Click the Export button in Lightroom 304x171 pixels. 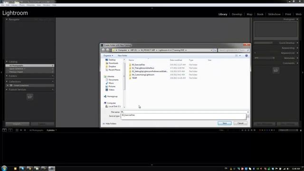(x=42, y=124)
